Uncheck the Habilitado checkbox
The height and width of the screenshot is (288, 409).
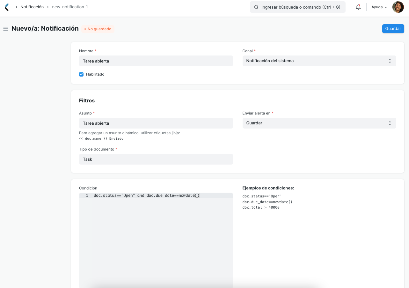click(x=81, y=74)
